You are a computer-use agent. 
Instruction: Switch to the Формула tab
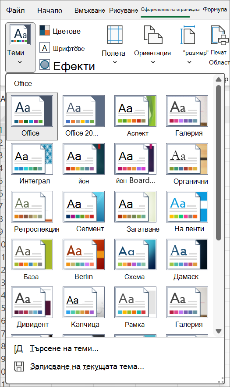point(215,10)
